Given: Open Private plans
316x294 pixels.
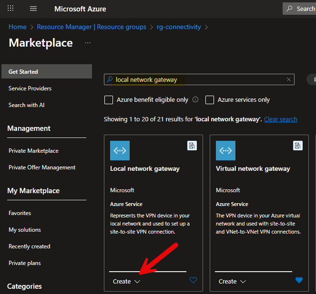Looking at the screenshot, I should pyautogui.click(x=25, y=263).
